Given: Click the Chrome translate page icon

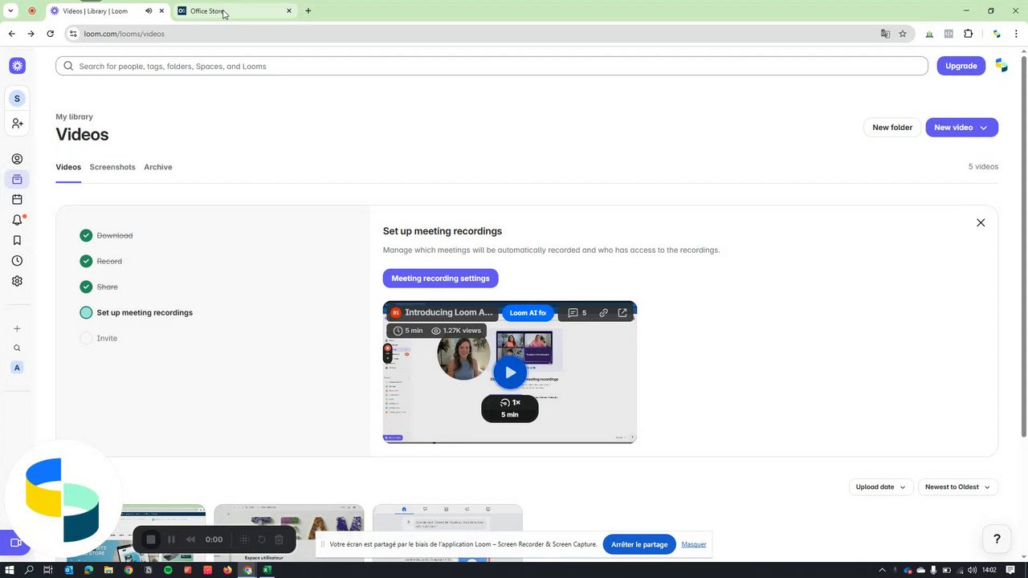Looking at the screenshot, I should click(x=885, y=34).
